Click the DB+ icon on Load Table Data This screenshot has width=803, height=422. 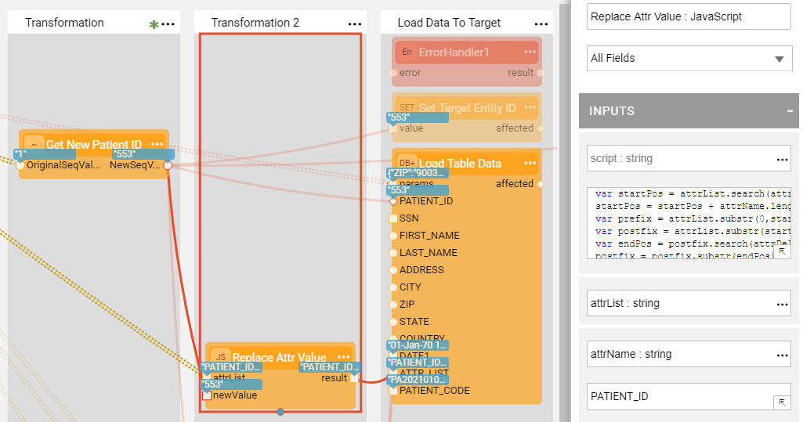407,164
